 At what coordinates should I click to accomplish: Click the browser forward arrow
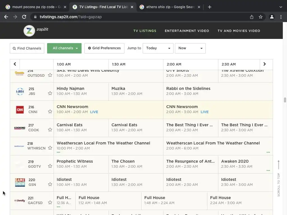(x=15, y=17)
